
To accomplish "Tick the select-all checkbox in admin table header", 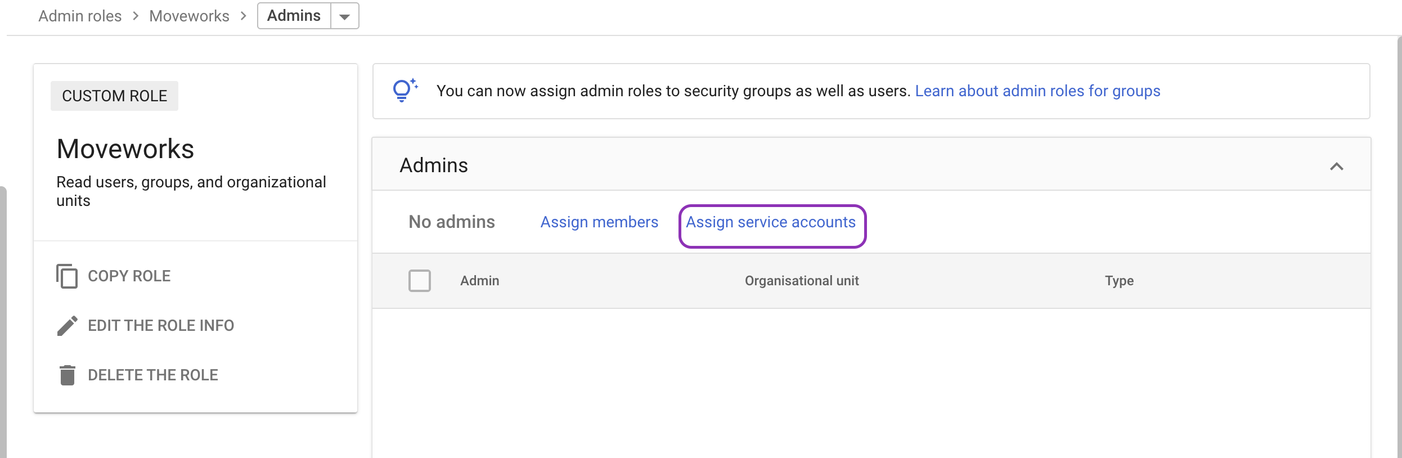I will pyautogui.click(x=420, y=281).
